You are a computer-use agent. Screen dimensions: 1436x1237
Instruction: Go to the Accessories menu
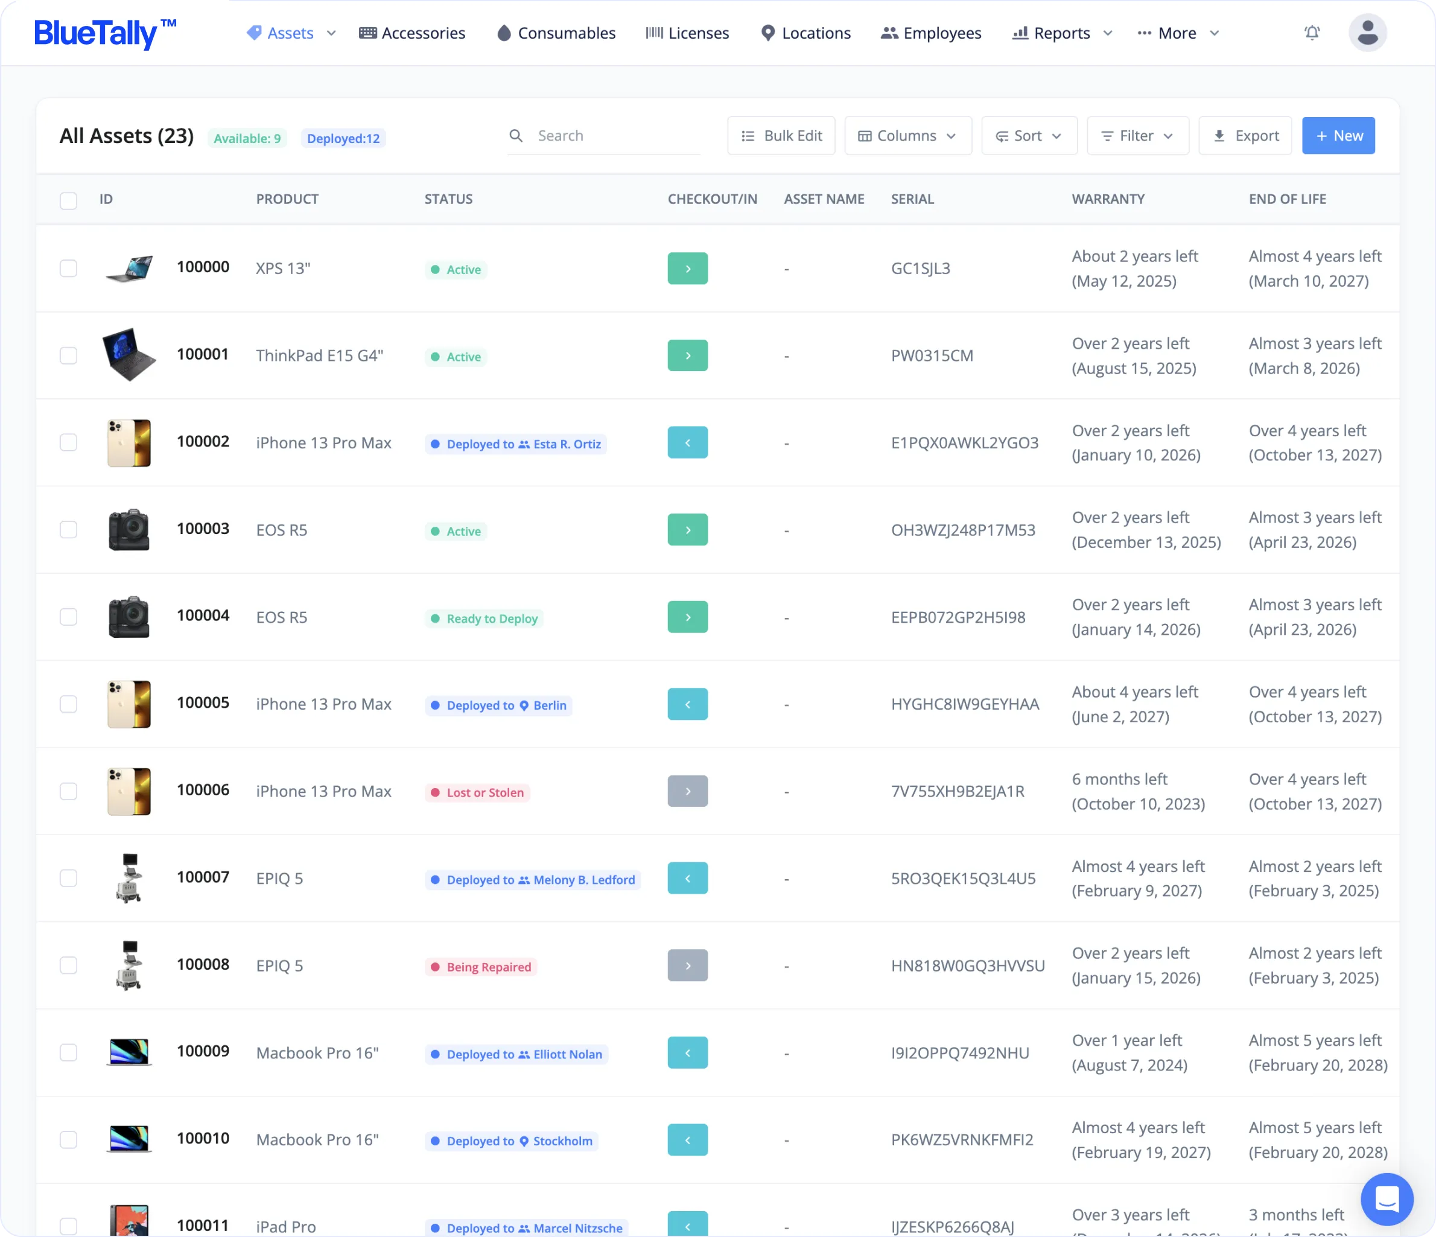click(412, 33)
